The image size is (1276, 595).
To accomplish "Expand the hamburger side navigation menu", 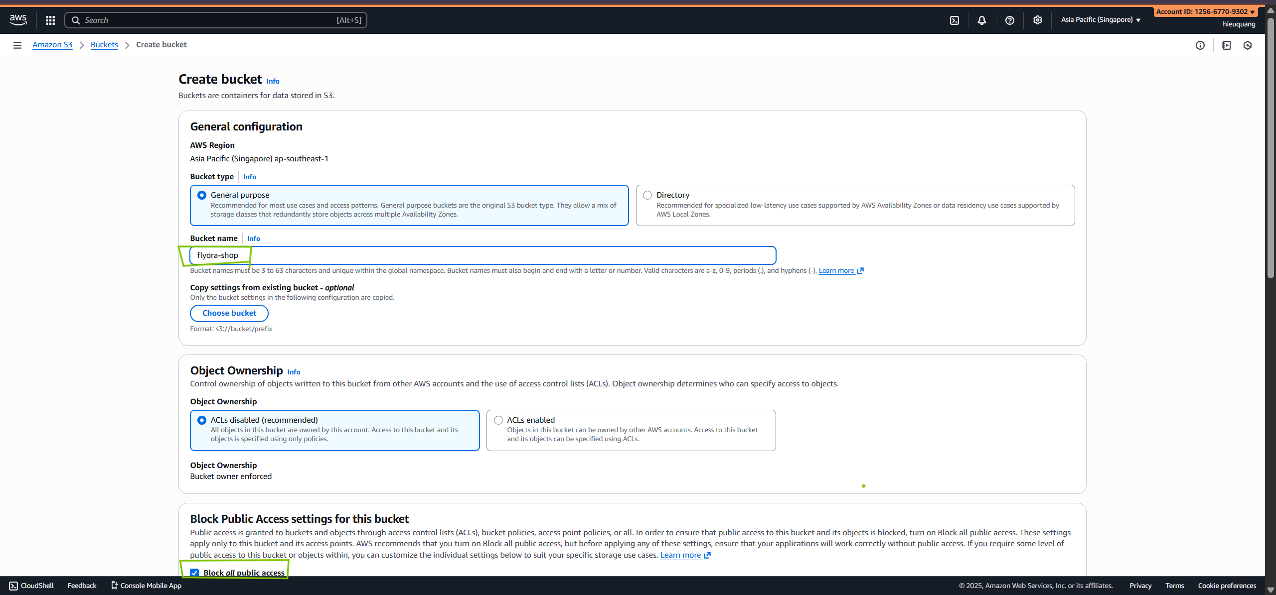I will 17,45.
